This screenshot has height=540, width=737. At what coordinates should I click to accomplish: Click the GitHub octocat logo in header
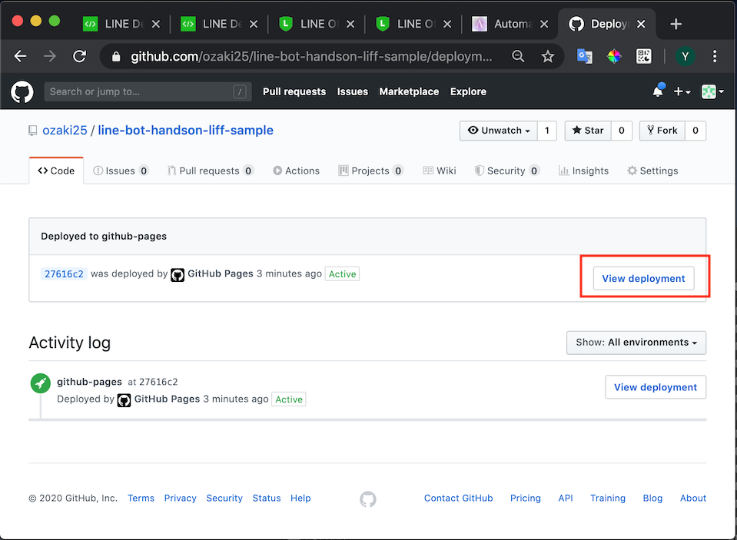point(22,91)
